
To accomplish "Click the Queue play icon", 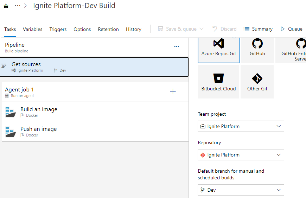I will (x=282, y=29).
